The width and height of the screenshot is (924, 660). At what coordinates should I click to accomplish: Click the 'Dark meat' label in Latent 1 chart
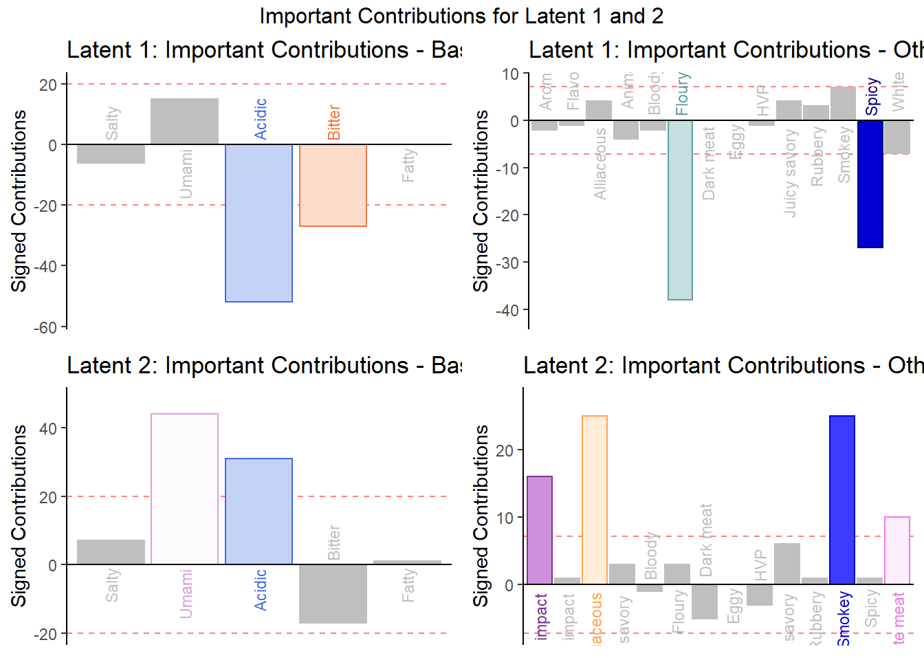[x=709, y=164]
